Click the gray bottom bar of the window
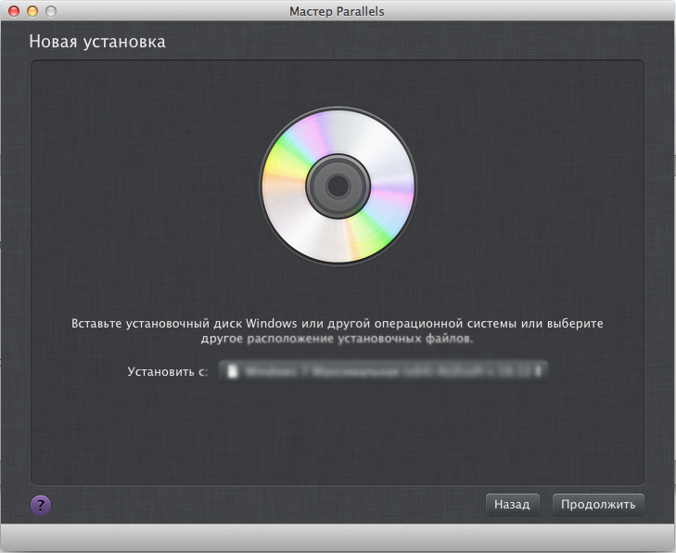This screenshot has width=676, height=553. [x=338, y=538]
